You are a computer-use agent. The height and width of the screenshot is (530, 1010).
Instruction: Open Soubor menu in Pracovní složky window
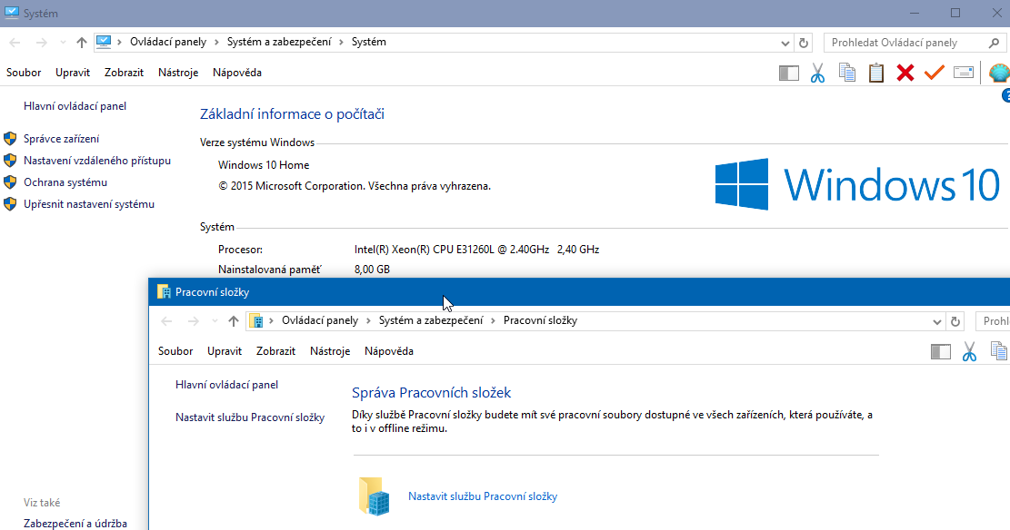(x=175, y=351)
